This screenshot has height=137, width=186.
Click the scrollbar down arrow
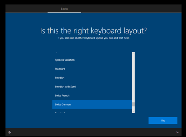coord(133,111)
